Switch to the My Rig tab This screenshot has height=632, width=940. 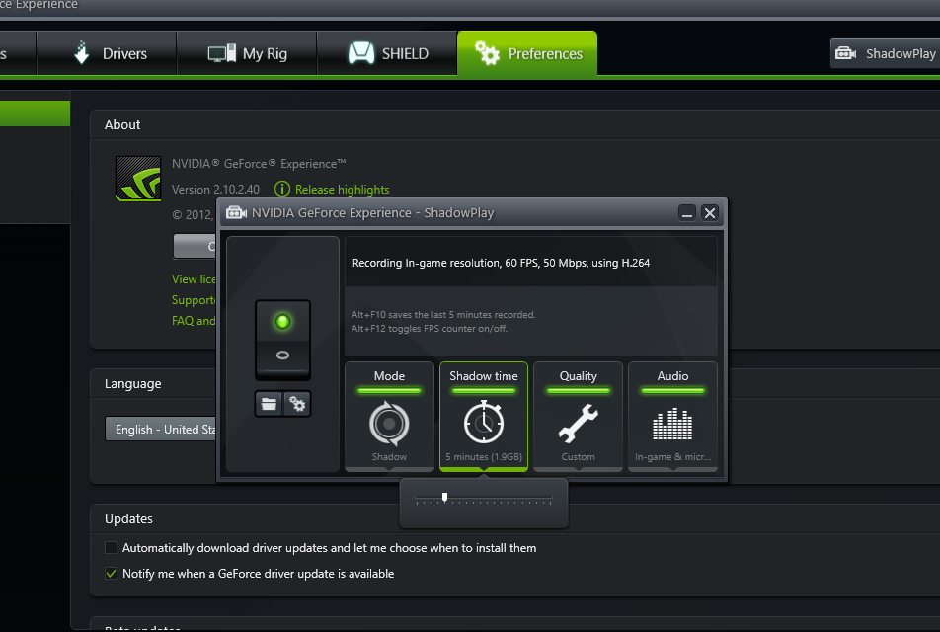247,53
